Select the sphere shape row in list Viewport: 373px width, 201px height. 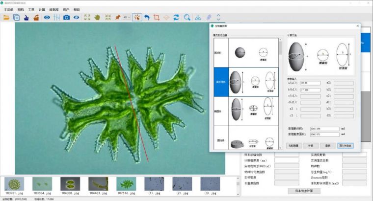[x=244, y=53]
